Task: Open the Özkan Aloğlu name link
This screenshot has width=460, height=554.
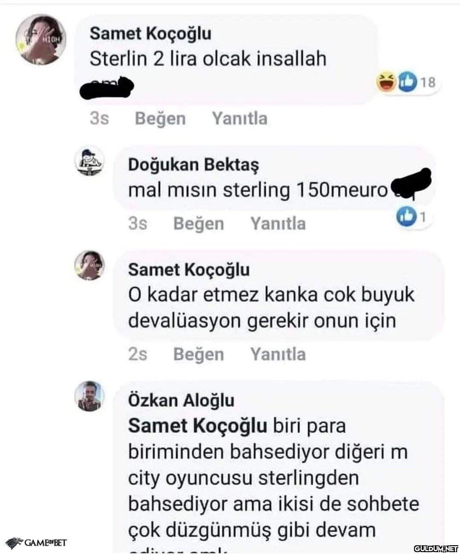Action: coord(181,400)
